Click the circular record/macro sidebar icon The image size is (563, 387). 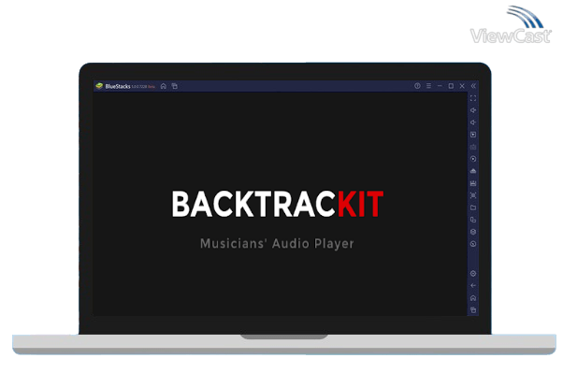[x=473, y=159]
